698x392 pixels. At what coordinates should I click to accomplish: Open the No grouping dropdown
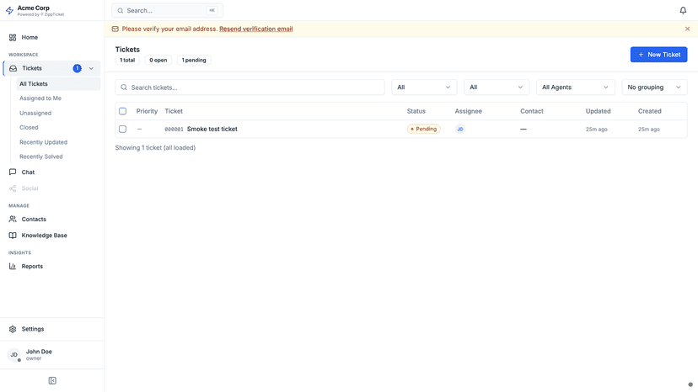[x=654, y=87]
